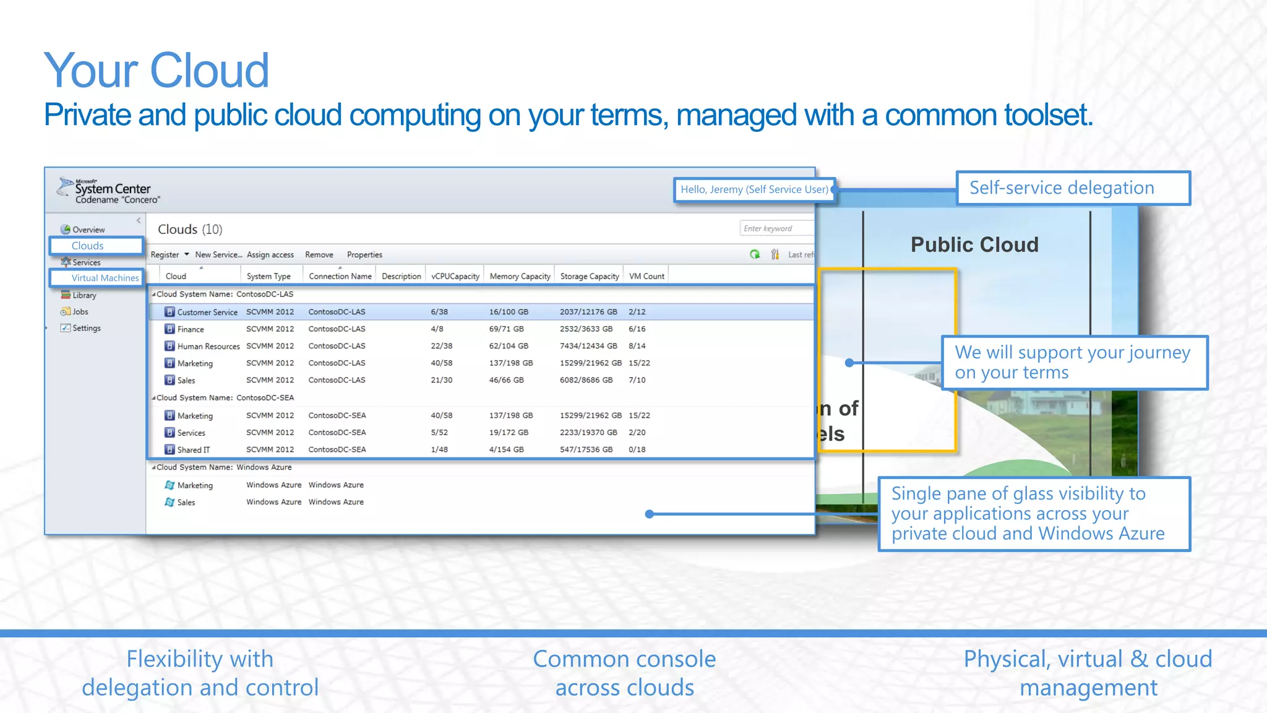Image resolution: width=1267 pixels, height=713 pixels.
Task: Click the column options tool icon
Action: point(775,254)
